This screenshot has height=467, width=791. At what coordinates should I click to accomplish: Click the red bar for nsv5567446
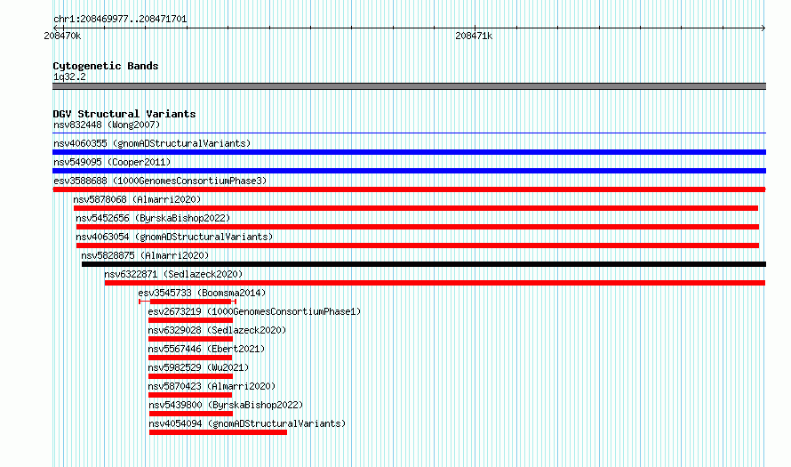[x=190, y=358]
